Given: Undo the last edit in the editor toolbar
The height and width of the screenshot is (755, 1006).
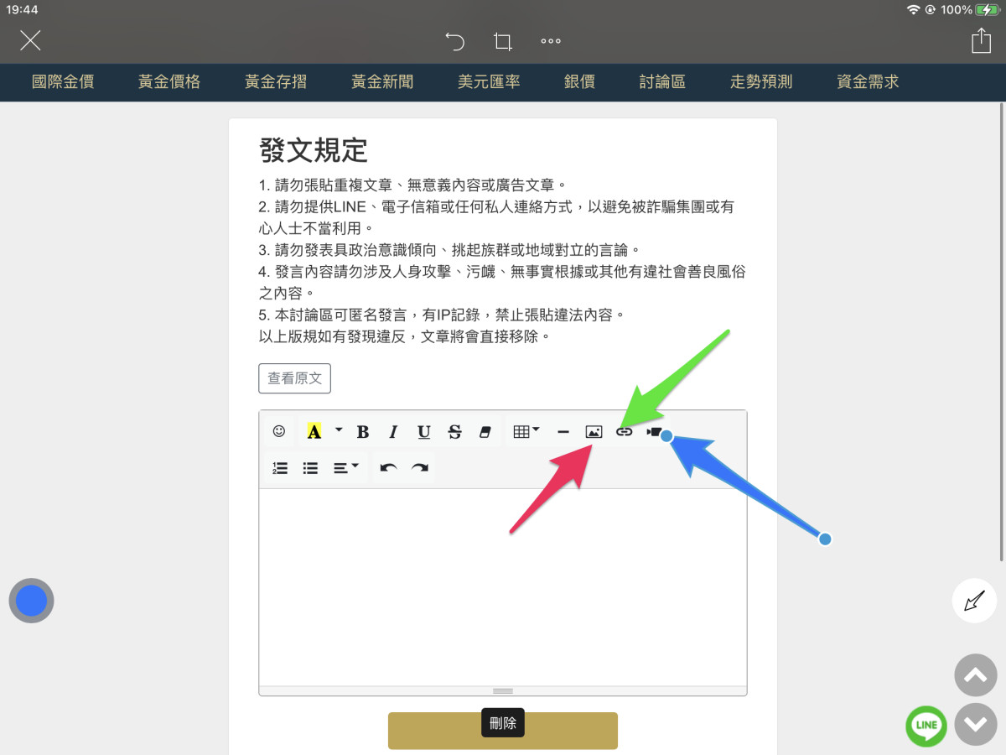Looking at the screenshot, I should 388,468.
